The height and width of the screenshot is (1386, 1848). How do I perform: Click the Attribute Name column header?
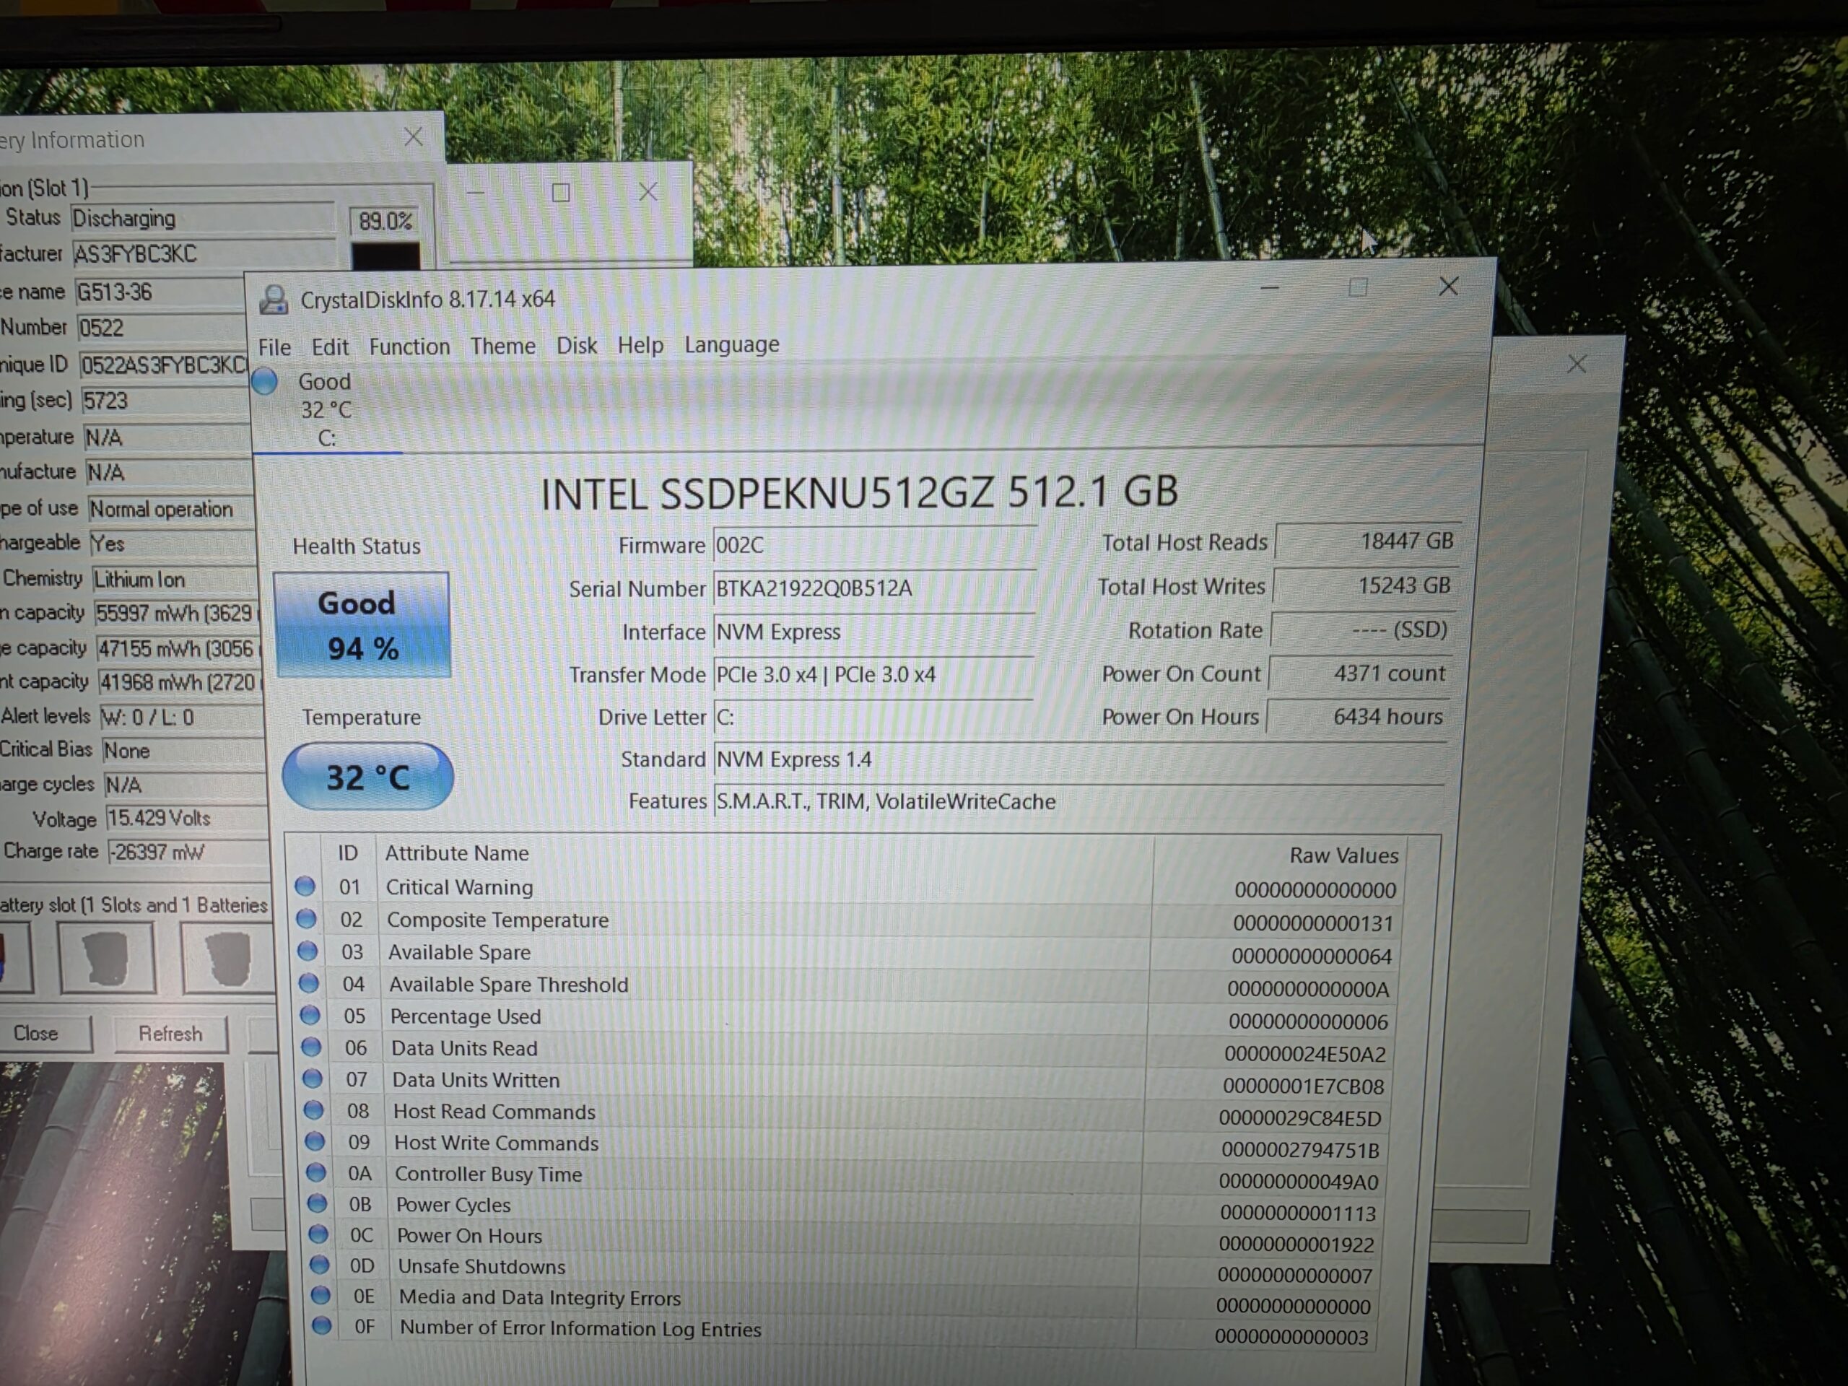pyautogui.click(x=763, y=853)
